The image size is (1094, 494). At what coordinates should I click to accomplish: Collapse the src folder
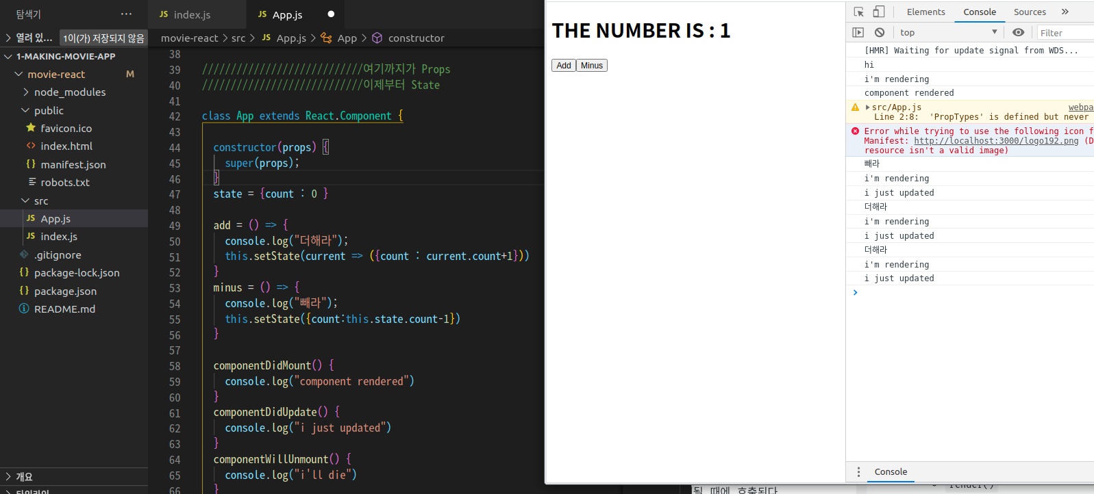click(x=26, y=200)
